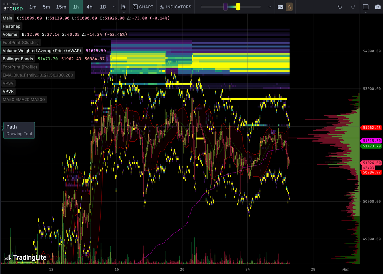The height and width of the screenshot is (274, 383).
Task: Click the 16 date label on time axis
Action: pyautogui.click(x=116, y=269)
